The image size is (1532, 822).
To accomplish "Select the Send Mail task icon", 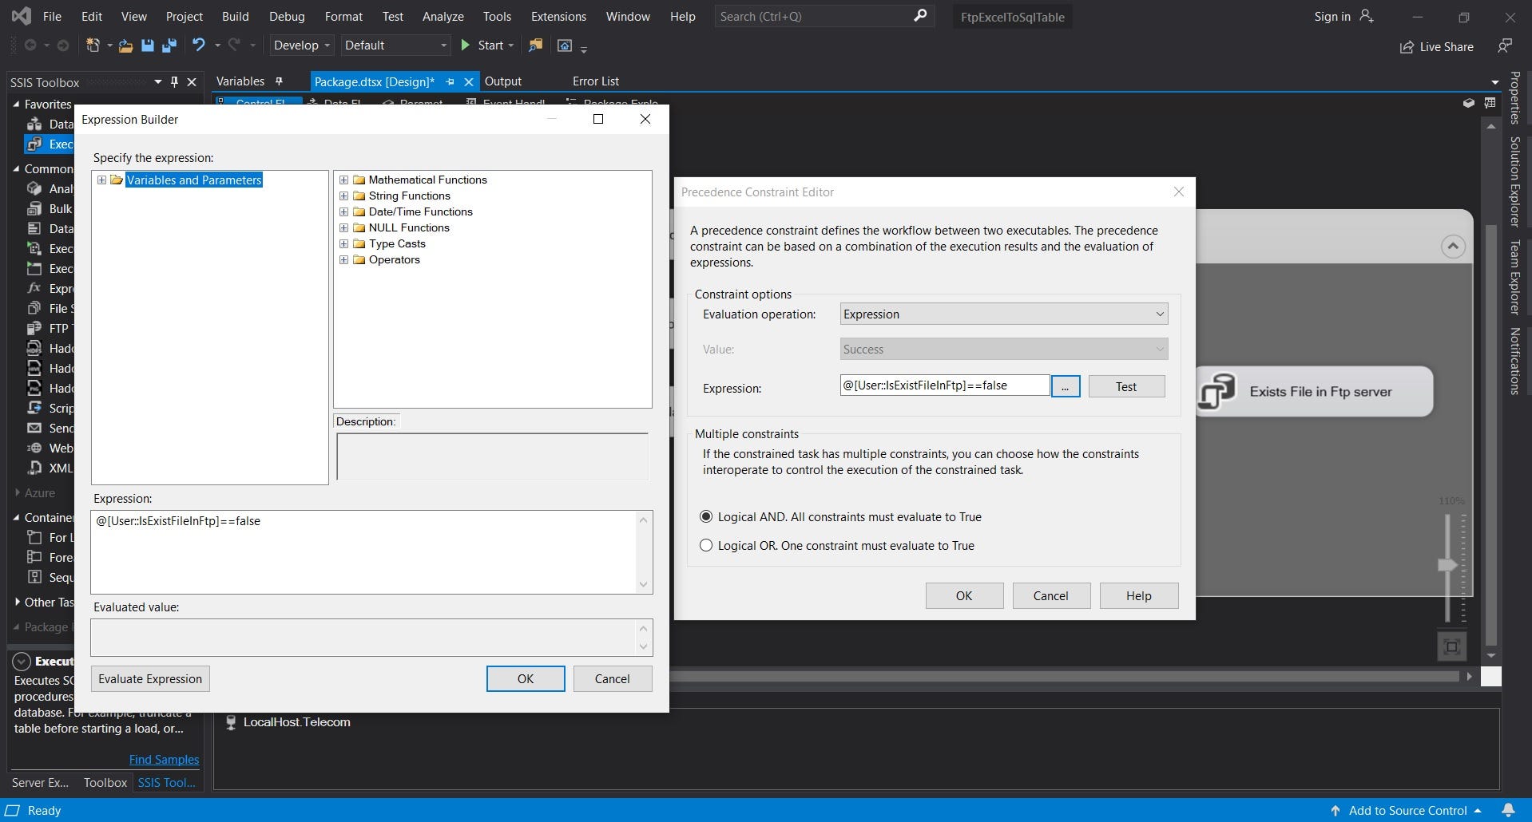I will [34, 428].
